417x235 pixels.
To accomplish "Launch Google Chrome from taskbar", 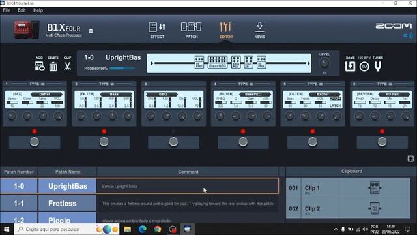I will 158,229.
